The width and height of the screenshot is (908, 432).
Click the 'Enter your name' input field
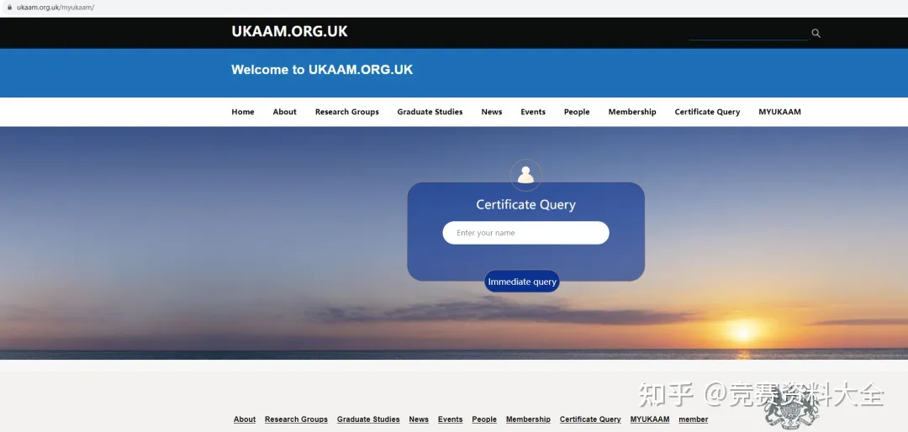pyautogui.click(x=525, y=233)
